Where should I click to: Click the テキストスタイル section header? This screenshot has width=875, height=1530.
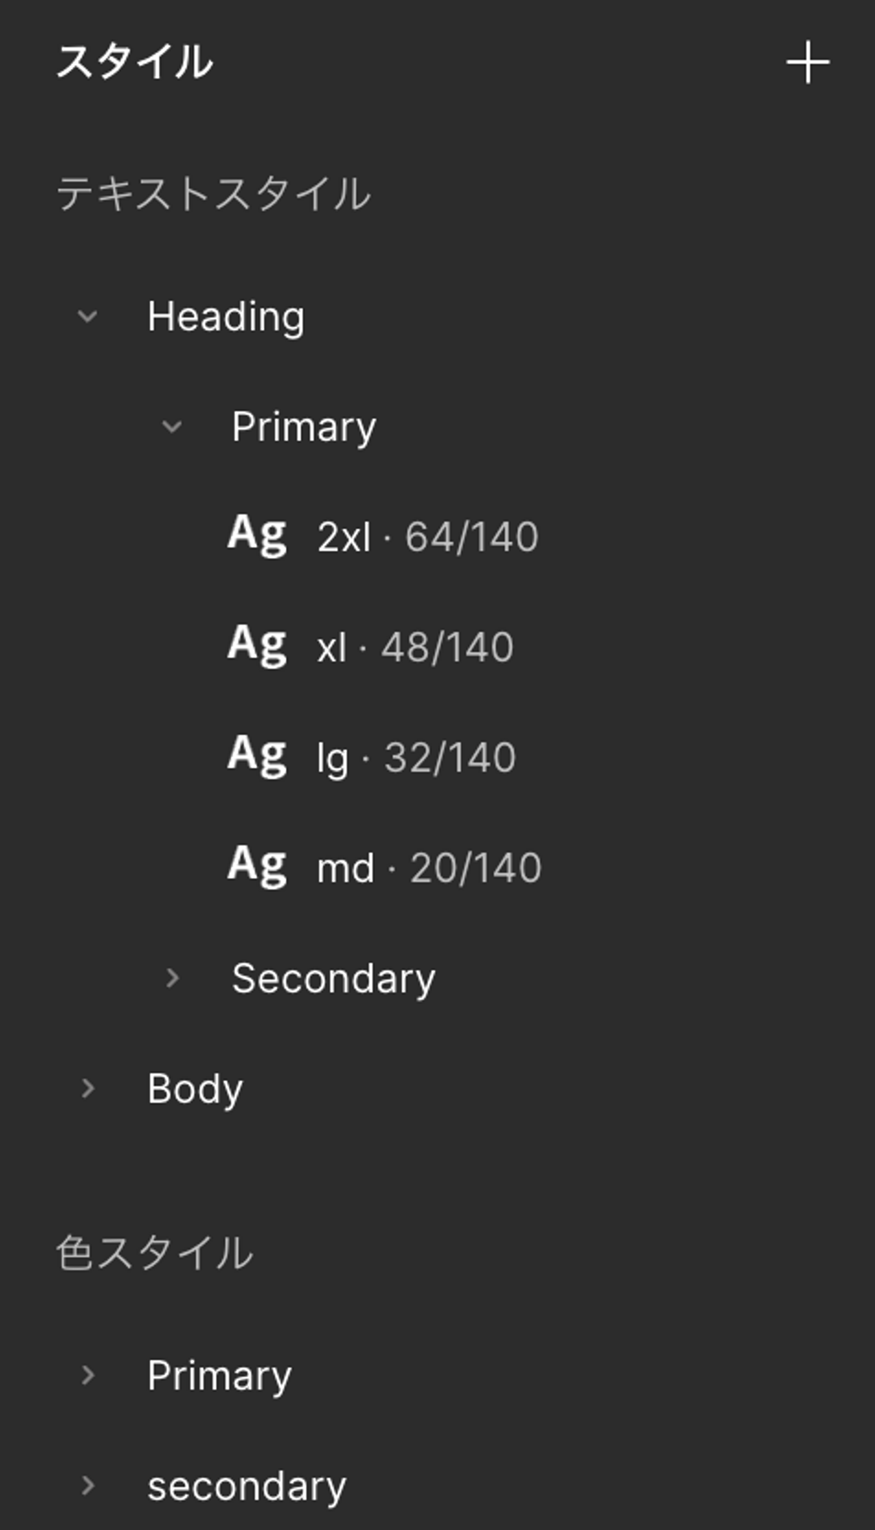tap(213, 194)
